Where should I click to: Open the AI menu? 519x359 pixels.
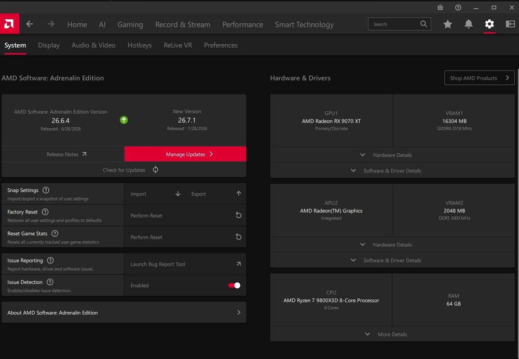pyautogui.click(x=102, y=24)
